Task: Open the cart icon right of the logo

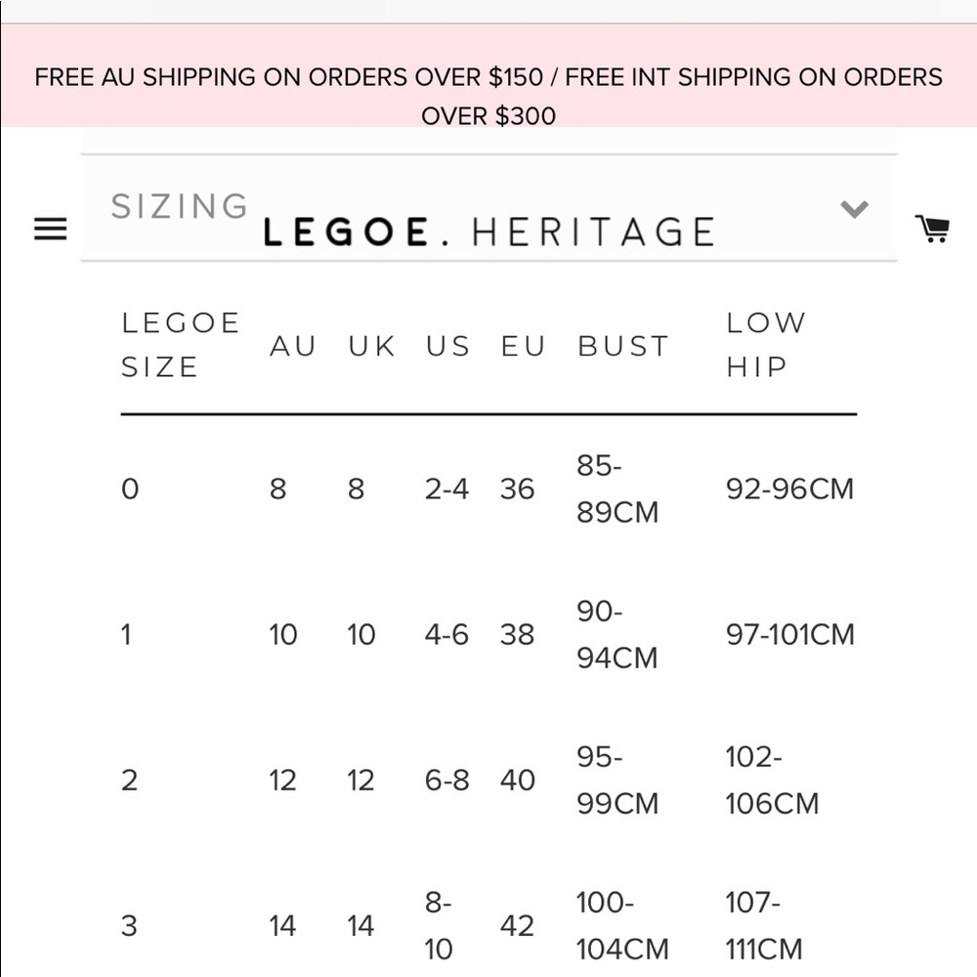Action: pos(933,228)
